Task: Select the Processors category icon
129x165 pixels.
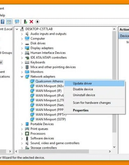Action: (27, 134)
